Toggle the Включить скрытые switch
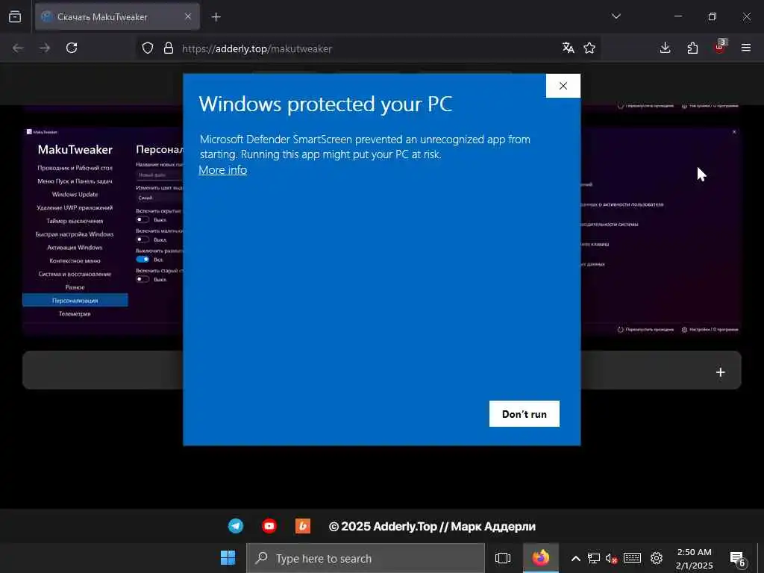The image size is (764, 573). tap(143, 220)
